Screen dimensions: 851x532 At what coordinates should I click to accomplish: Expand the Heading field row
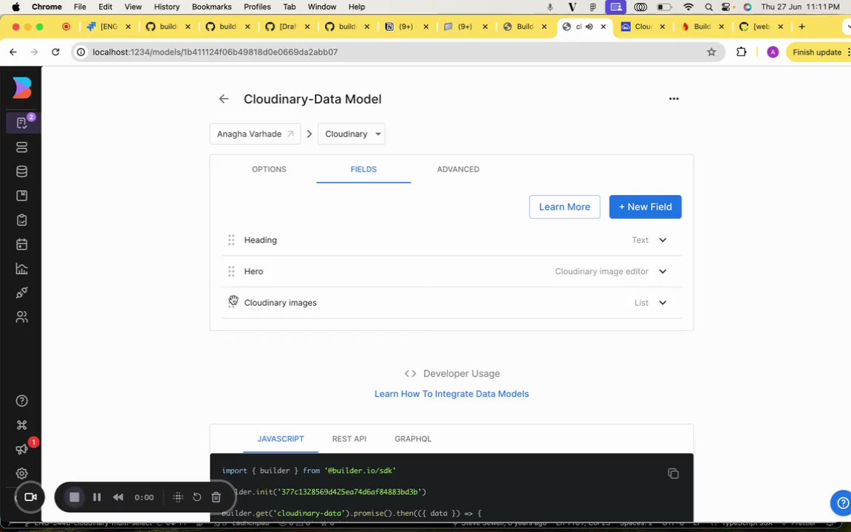(x=663, y=240)
